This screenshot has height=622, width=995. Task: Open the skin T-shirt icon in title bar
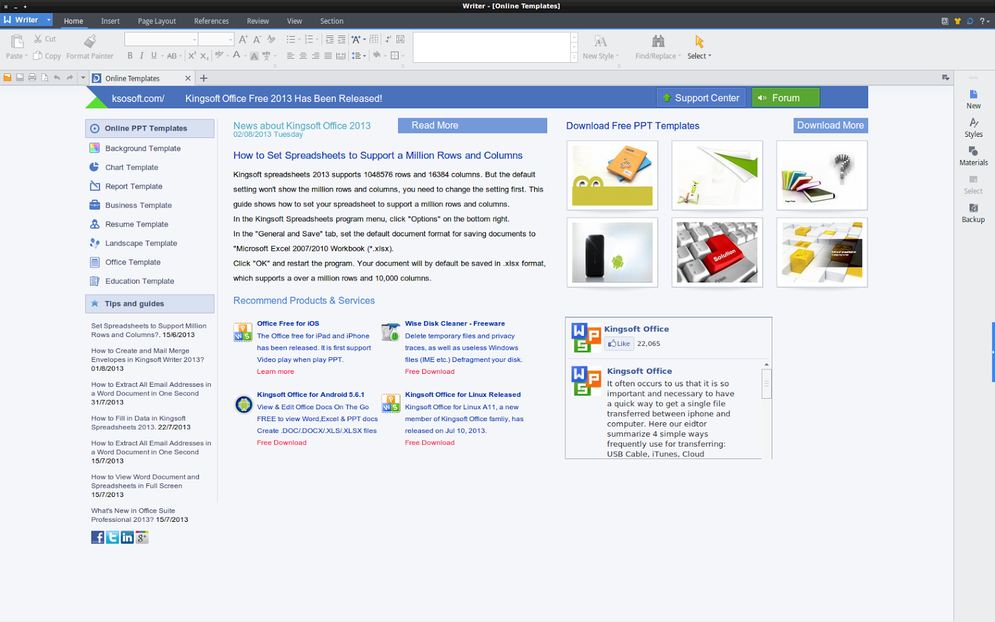coord(958,21)
